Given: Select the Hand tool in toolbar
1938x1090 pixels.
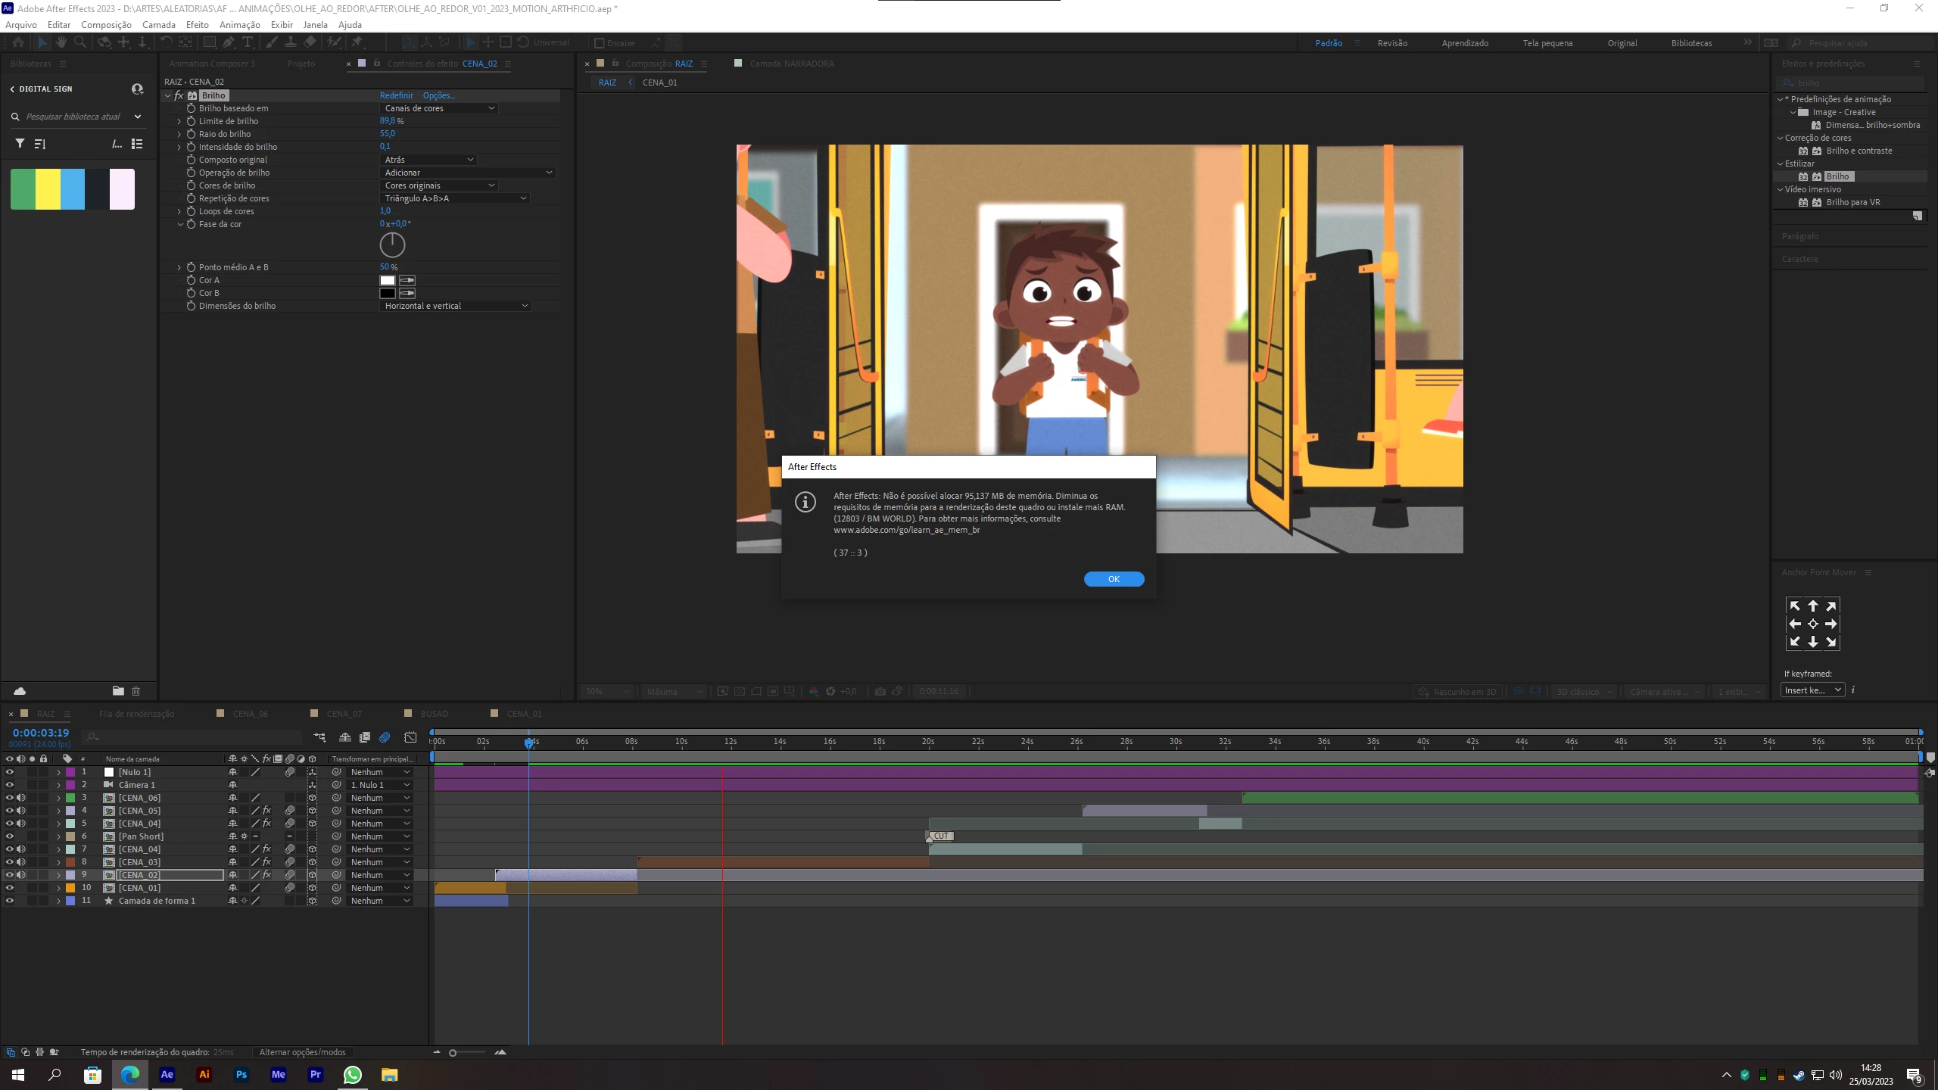Looking at the screenshot, I should pos(61,42).
